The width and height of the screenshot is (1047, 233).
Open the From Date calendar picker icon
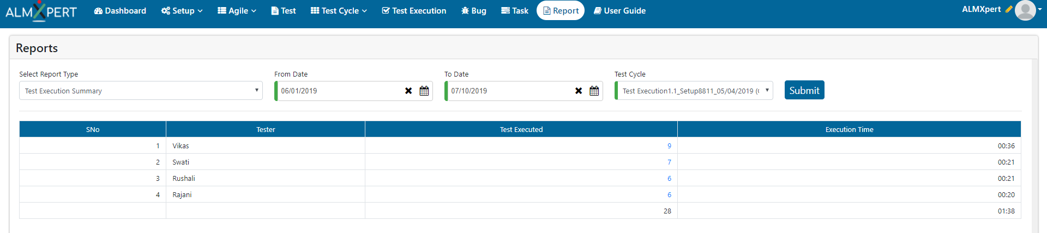click(x=424, y=91)
